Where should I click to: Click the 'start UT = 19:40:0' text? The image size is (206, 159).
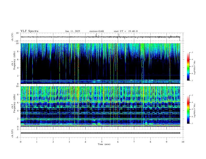[126, 31]
